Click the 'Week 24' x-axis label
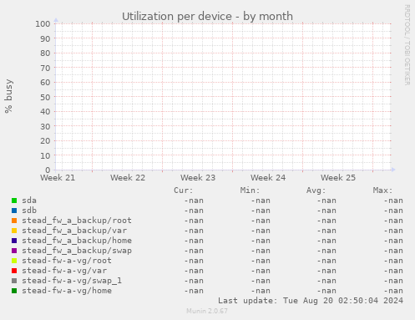 [x=268, y=178]
